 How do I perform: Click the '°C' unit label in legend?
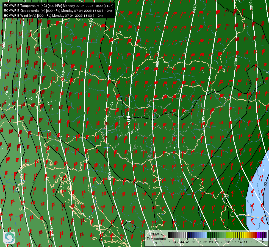pos(156,243)
